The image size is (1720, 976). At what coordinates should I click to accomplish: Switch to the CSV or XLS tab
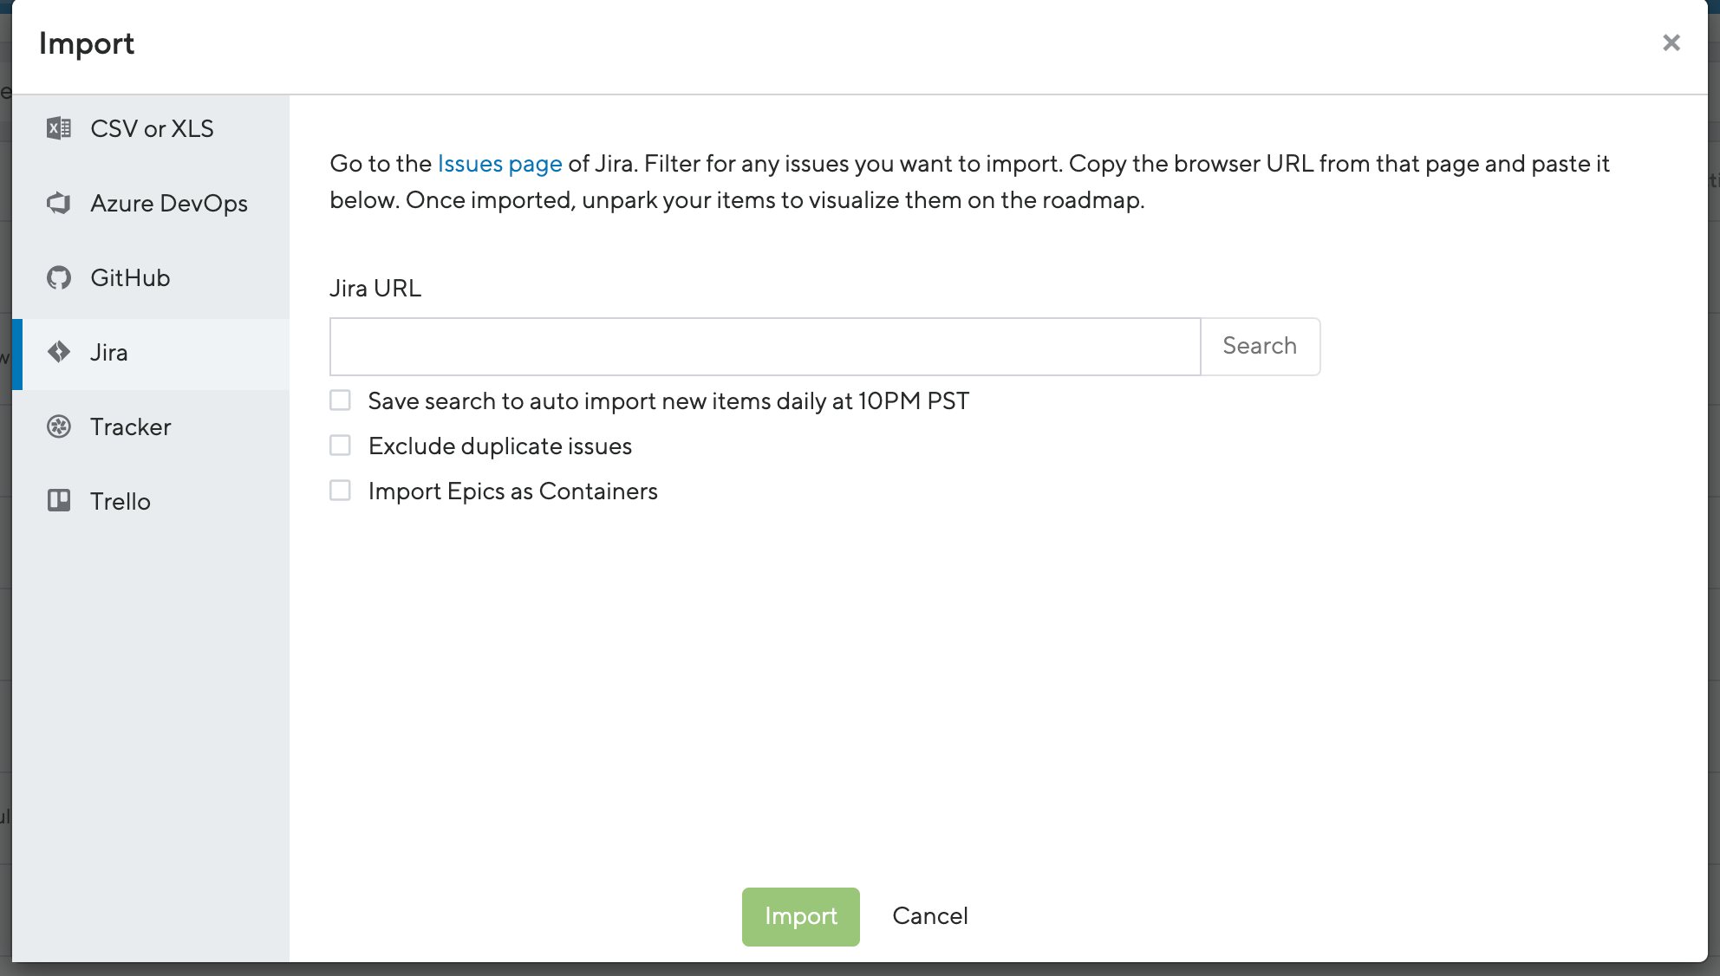click(x=152, y=128)
